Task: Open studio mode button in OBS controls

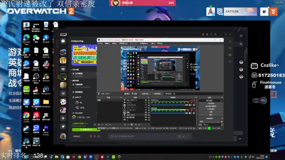Action: [x=211, y=109]
